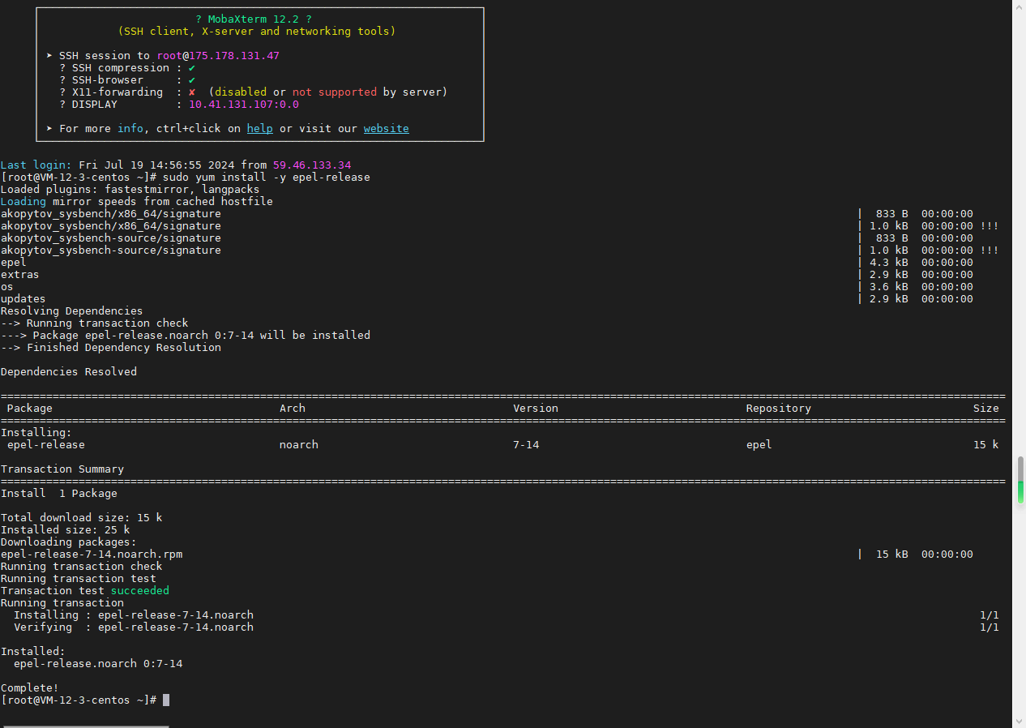Viewport: 1026px width, 728px height.
Task: Click the 'updates' repository line
Action: (x=24, y=299)
